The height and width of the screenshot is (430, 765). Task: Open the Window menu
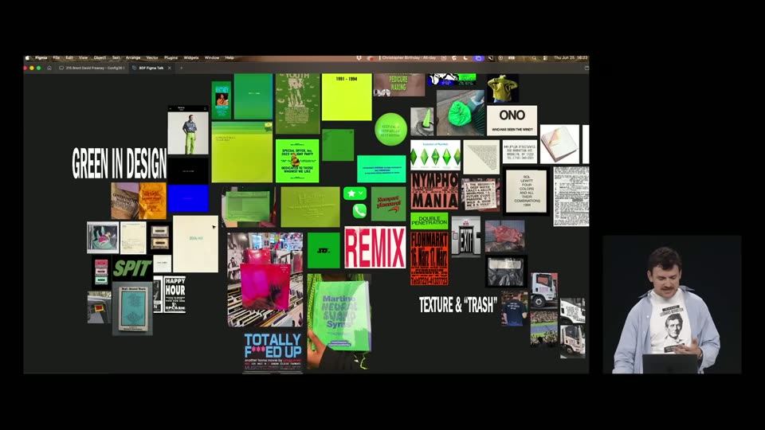tap(212, 57)
